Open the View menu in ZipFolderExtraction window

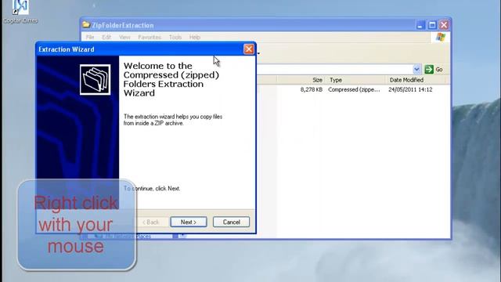tap(124, 37)
